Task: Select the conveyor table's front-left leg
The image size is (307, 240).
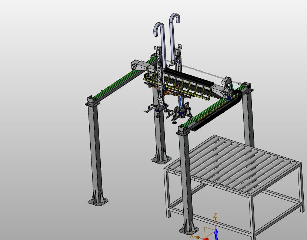Action: coord(167,193)
